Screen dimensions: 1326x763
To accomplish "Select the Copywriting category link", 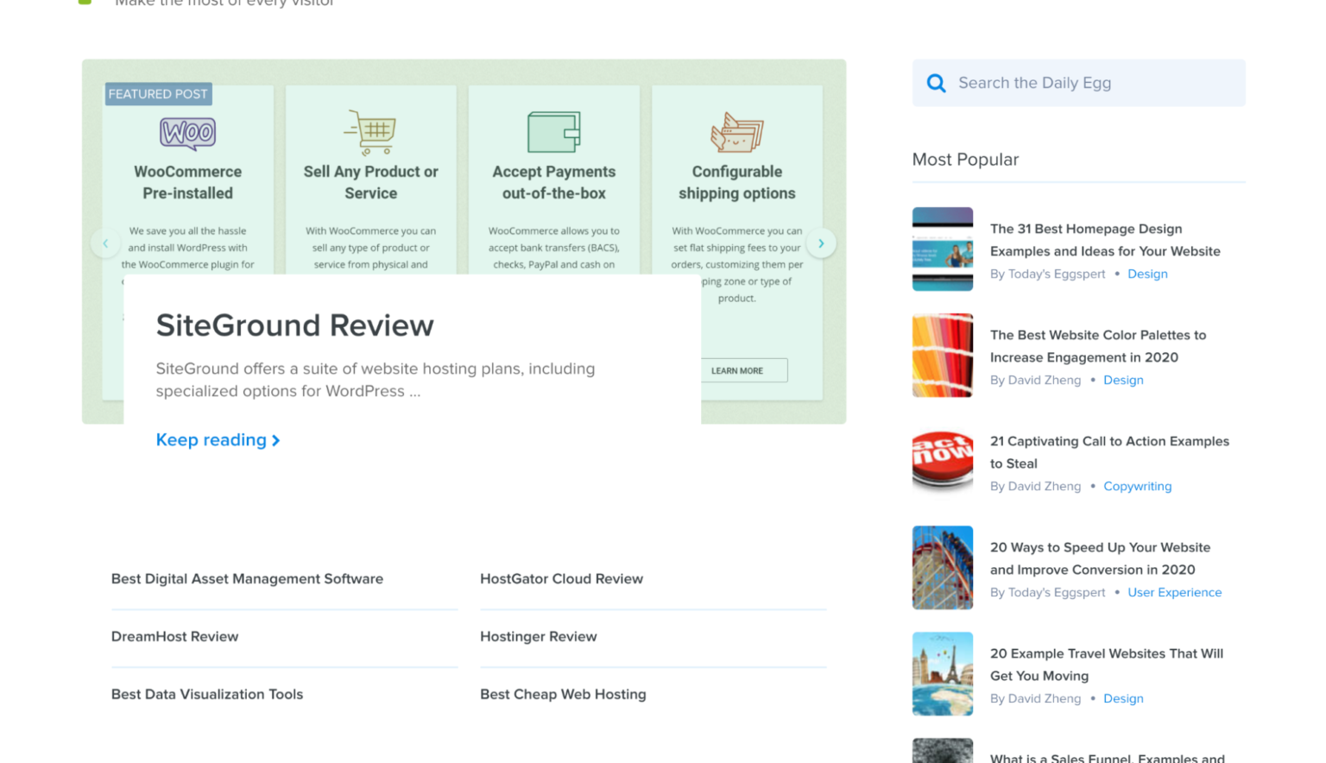I will click(1137, 486).
